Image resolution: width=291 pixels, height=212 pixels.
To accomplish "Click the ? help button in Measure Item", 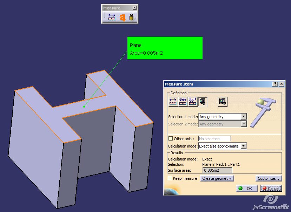I will tap(275, 84).
